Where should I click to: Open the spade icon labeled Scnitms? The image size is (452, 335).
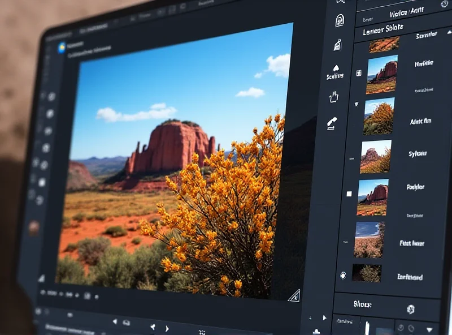pos(336,72)
